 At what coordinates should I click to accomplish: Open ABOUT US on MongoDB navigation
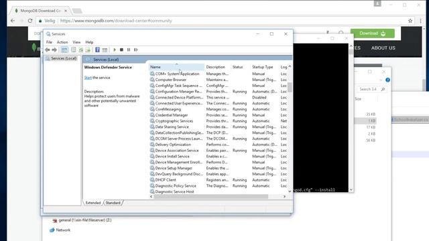tap(383, 48)
